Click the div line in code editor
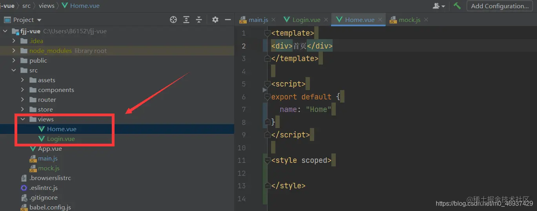Viewport: 537px width, 211px height. pyautogui.click(x=302, y=46)
